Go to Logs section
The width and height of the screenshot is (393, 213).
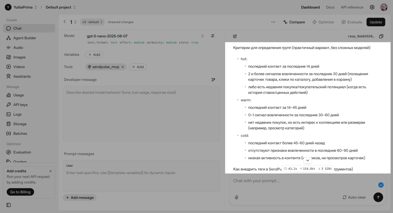click(x=17, y=115)
